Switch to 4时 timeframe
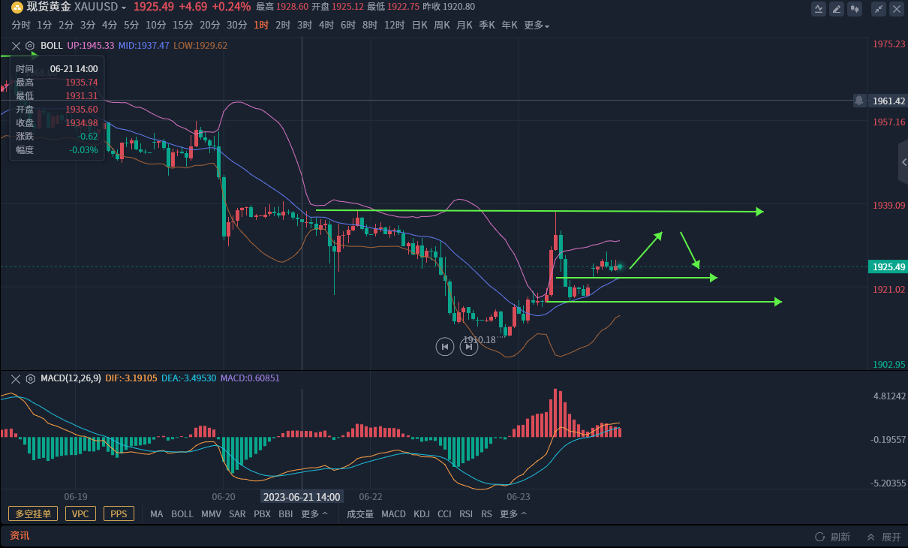 [x=326, y=25]
